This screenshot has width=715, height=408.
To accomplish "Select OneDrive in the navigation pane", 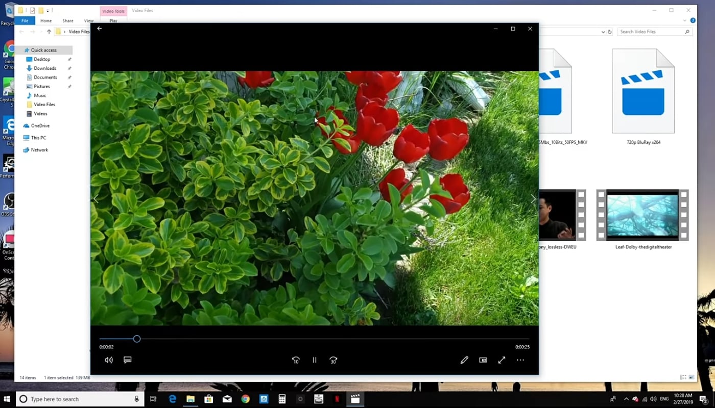I will coord(40,125).
